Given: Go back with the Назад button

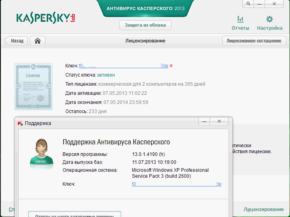Looking at the screenshot, I should (x=16, y=41).
